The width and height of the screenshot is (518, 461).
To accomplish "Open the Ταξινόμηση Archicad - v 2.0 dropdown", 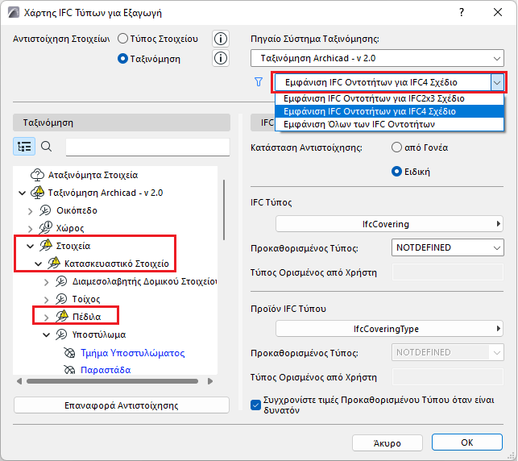I will click(377, 58).
